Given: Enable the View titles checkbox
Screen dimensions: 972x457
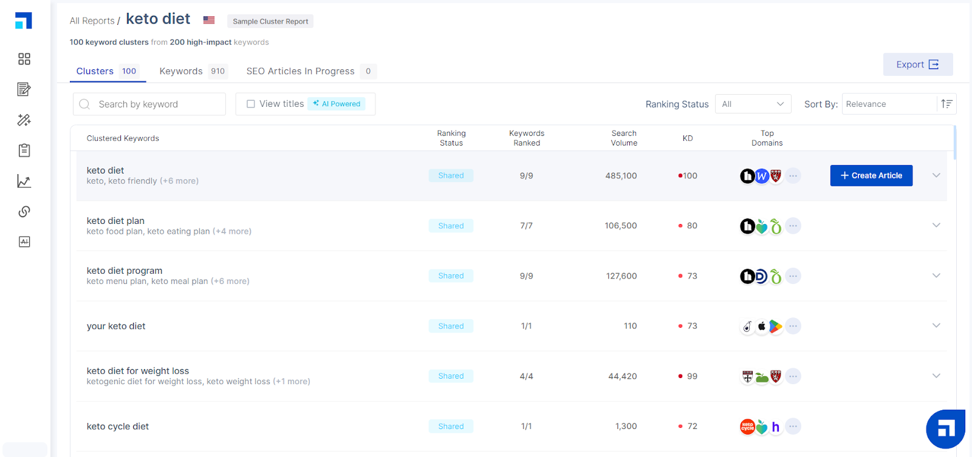Looking at the screenshot, I should (x=251, y=104).
